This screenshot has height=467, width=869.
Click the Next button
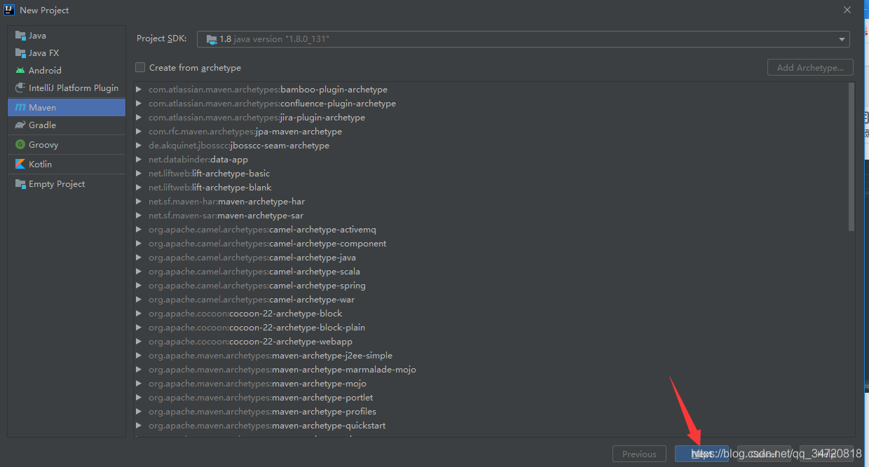pyautogui.click(x=702, y=454)
